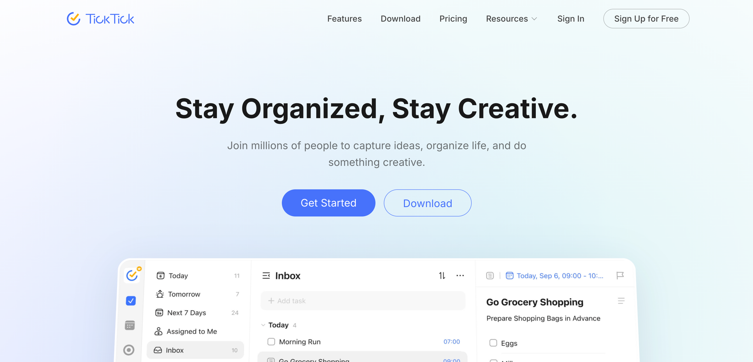The image size is (753, 362).
Task: Open the Features page
Action: tap(344, 18)
